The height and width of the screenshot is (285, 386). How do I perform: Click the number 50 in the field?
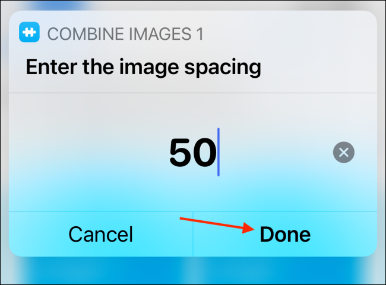(192, 153)
